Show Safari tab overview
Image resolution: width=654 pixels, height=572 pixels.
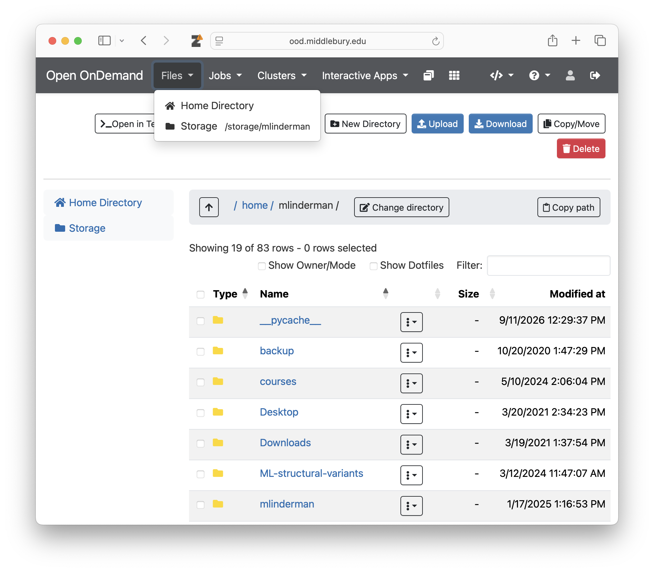click(x=600, y=41)
